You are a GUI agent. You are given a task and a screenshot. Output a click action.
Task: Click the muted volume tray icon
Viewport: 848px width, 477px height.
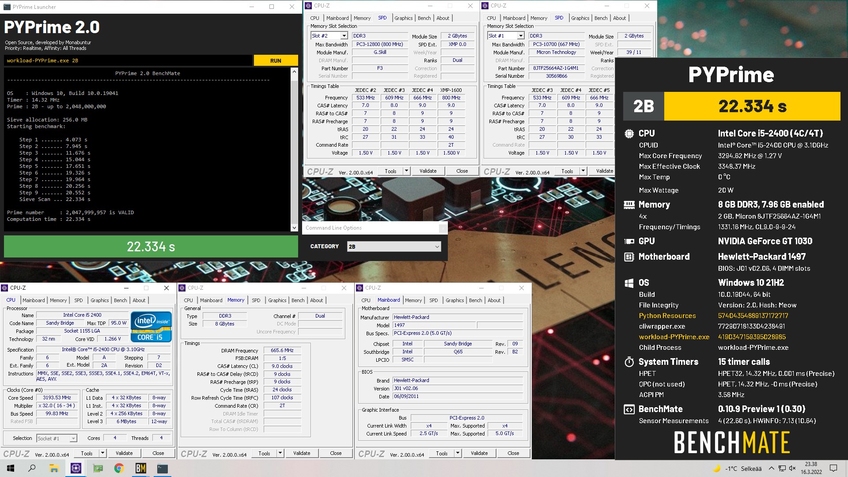792,468
